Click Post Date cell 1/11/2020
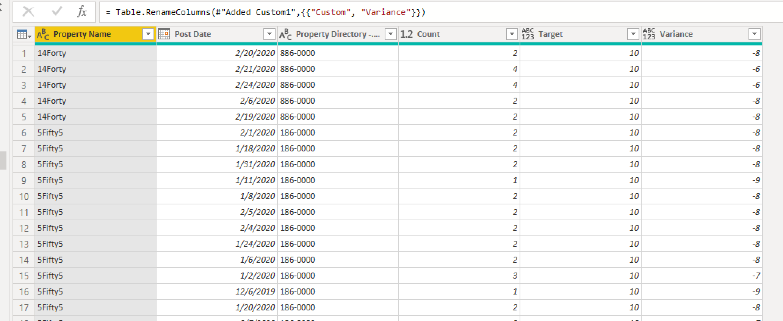 [217, 181]
